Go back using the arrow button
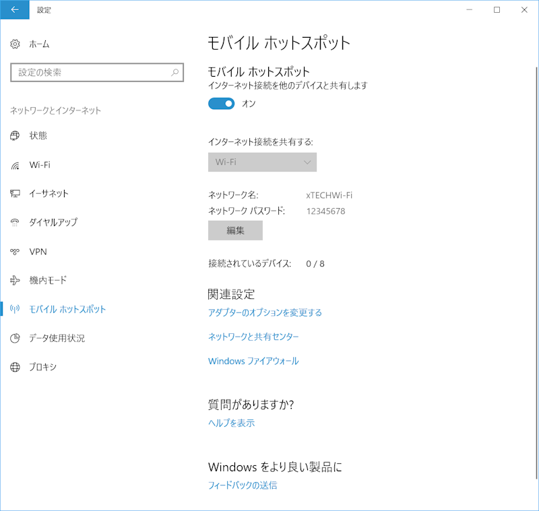539x511 pixels. [x=15, y=10]
